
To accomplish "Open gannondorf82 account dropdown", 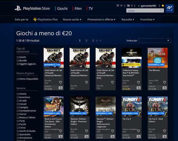I will 147,6.
